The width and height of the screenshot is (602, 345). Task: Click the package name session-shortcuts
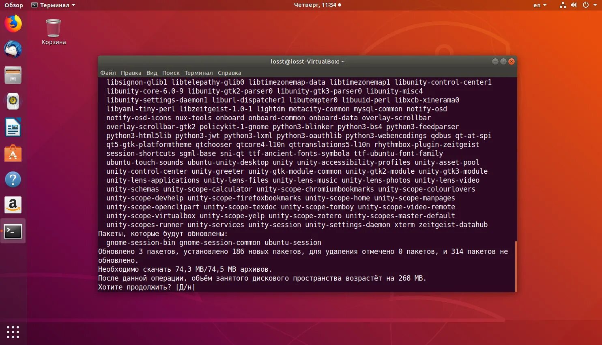tap(141, 153)
